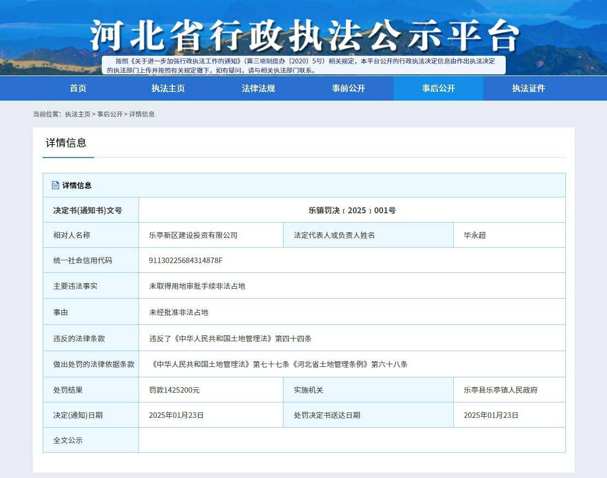Select credit code 91130225684314878F

(x=186, y=260)
